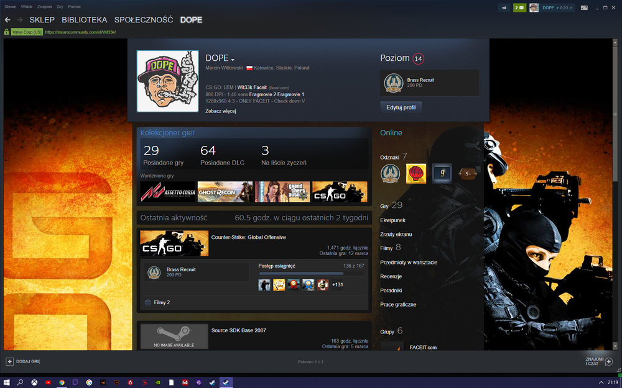Image resolution: width=622 pixels, height=388 pixels.
Task: Open Xbox app from the taskbar
Action: [x=34, y=382]
